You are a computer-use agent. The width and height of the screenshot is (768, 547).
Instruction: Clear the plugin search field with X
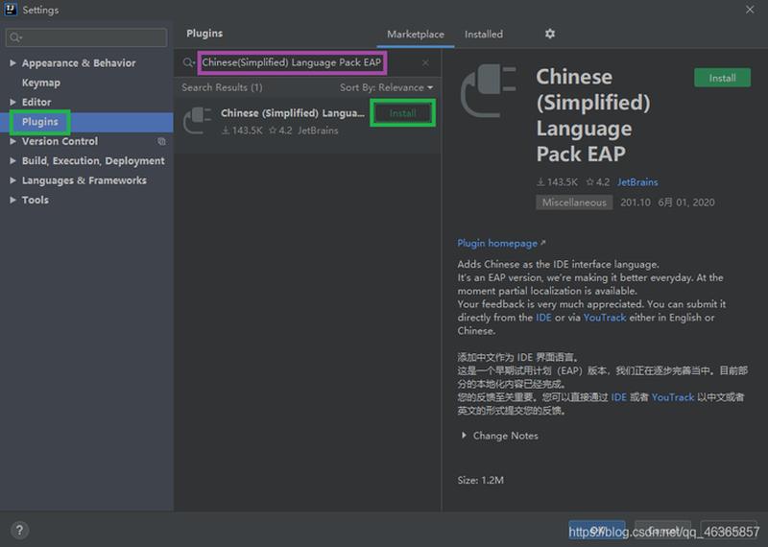(425, 62)
